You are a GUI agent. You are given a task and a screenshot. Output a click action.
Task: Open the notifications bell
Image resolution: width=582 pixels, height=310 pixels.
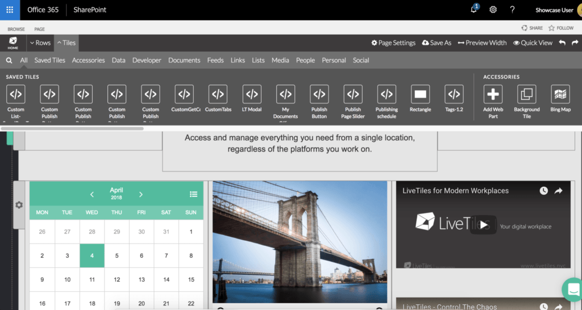pos(474,9)
